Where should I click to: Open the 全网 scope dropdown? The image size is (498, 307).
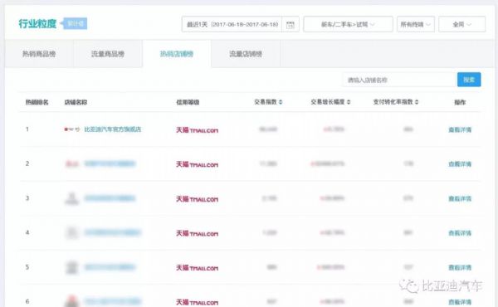click(461, 24)
